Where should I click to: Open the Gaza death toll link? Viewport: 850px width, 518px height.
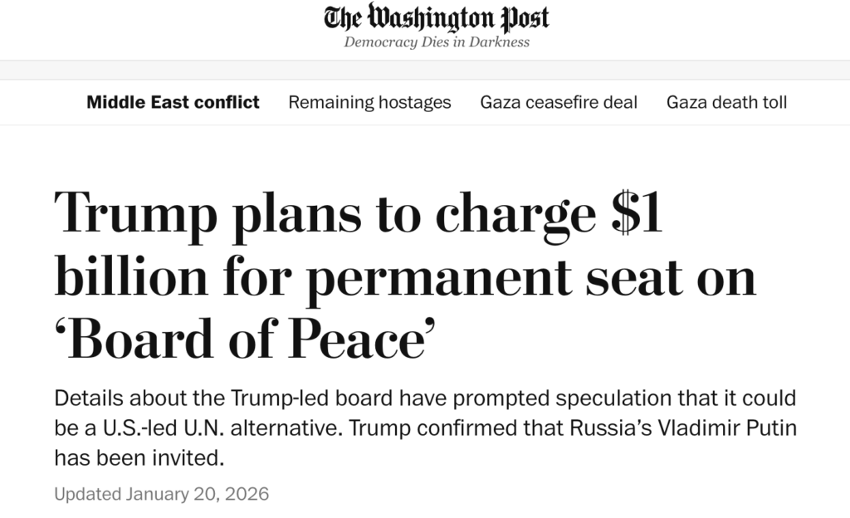point(726,102)
